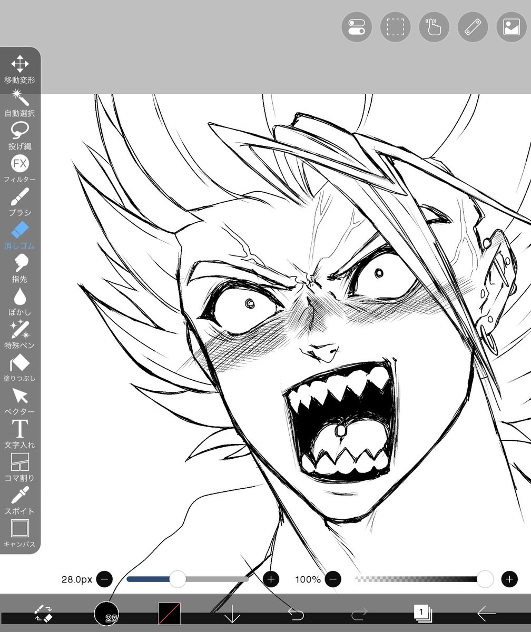Open the FX Filter (フィルター) tool
531x632 pixels.
click(20, 169)
